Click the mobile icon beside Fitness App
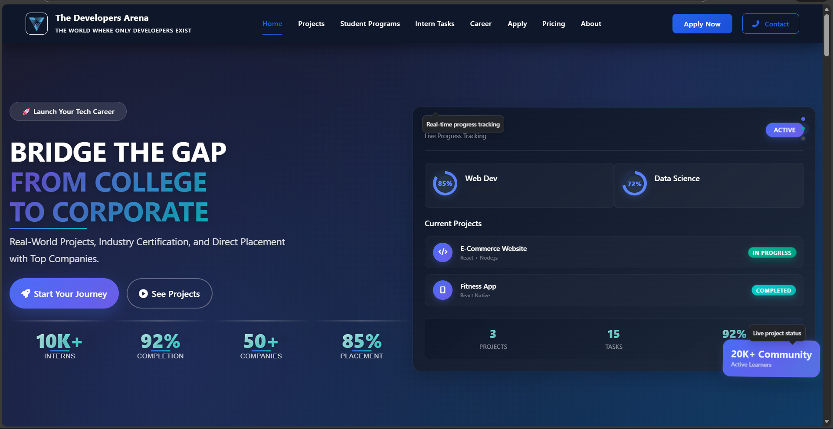 click(443, 290)
